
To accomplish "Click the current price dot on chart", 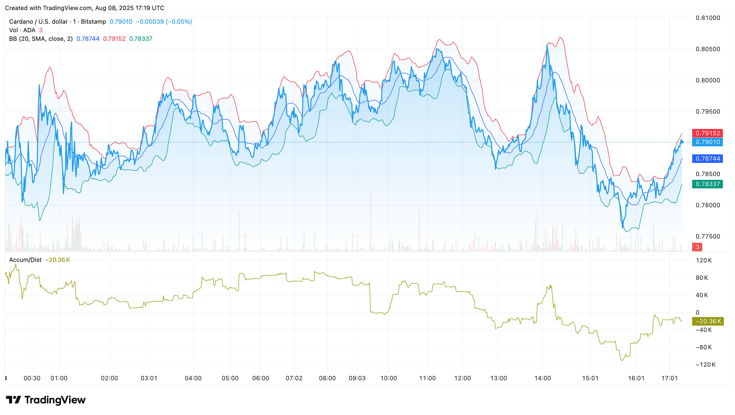I will pyautogui.click(x=682, y=142).
